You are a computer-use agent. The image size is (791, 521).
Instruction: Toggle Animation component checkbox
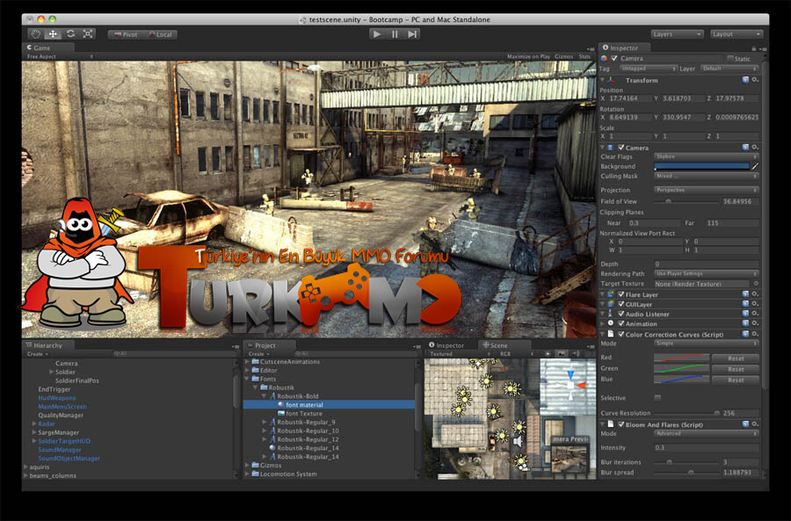click(621, 323)
